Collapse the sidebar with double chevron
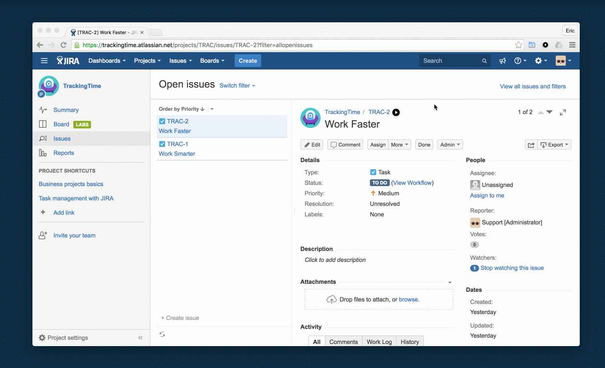The width and height of the screenshot is (605, 368). (140, 338)
